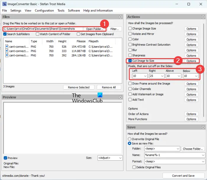Click the Filter button
The image size is (207, 180).
coord(114,29)
